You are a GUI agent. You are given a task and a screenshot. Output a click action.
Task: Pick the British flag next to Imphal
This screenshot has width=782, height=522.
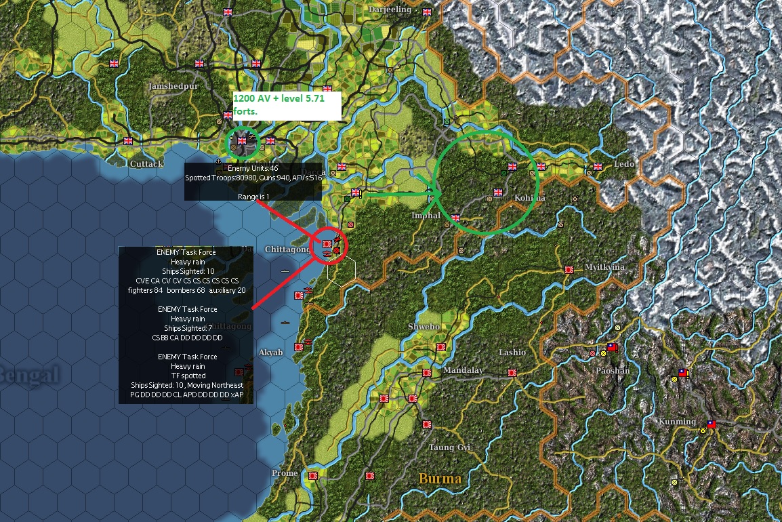pos(456,218)
